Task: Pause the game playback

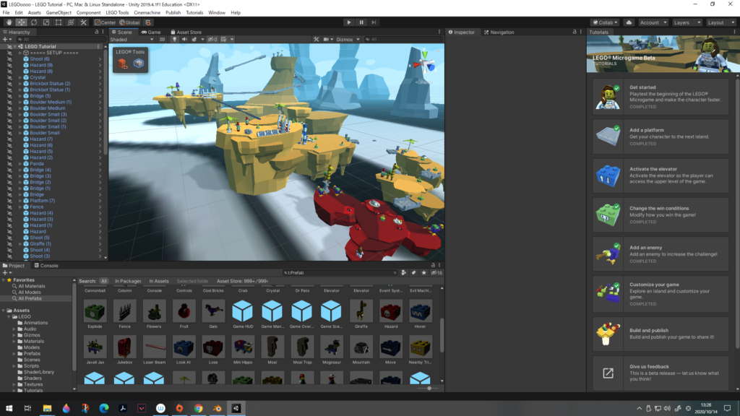Action: 361,22
